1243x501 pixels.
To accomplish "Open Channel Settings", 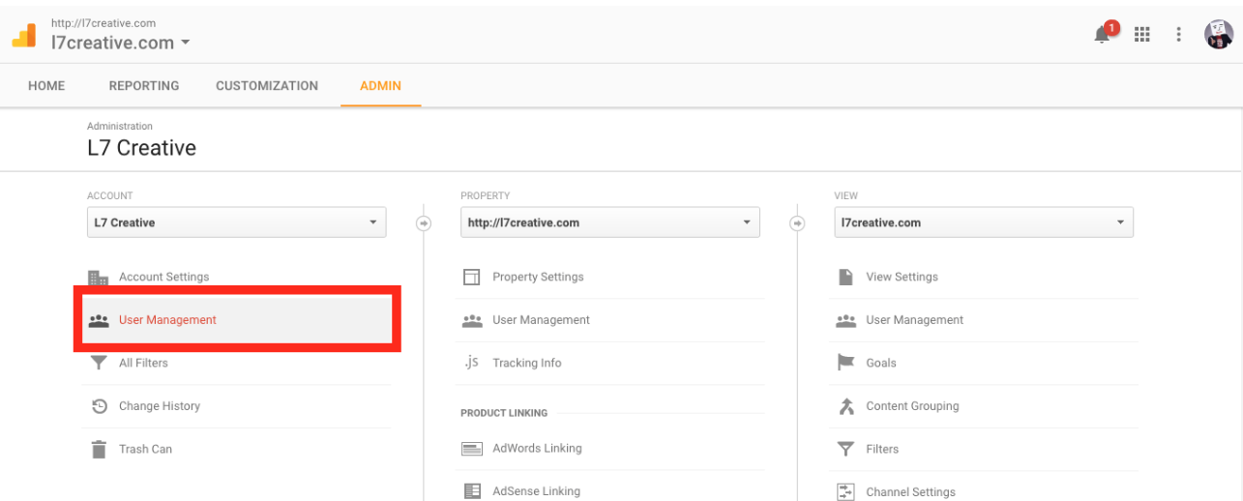I will 910,492.
